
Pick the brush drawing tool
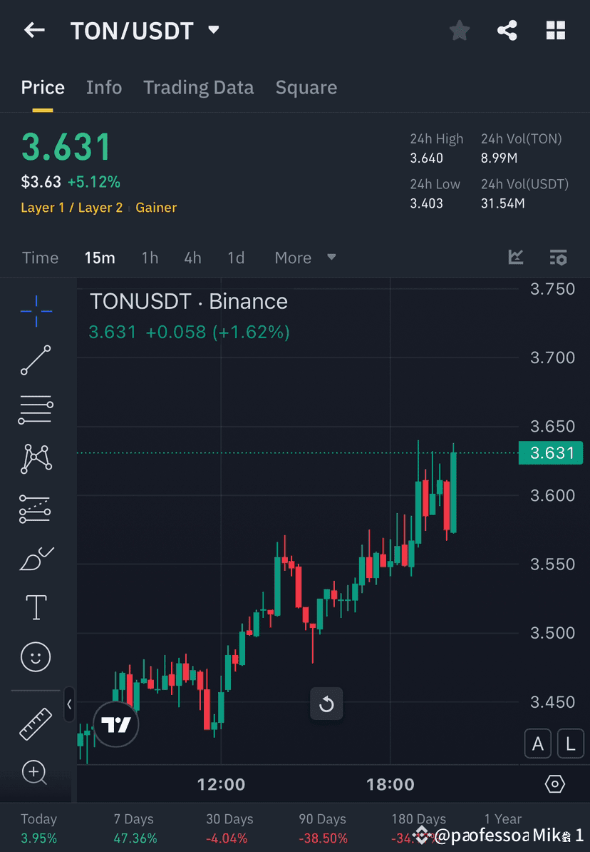click(36, 559)
